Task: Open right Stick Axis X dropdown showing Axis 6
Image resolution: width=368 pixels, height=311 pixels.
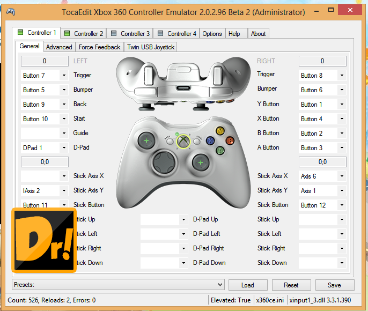Action: point(322,176)
